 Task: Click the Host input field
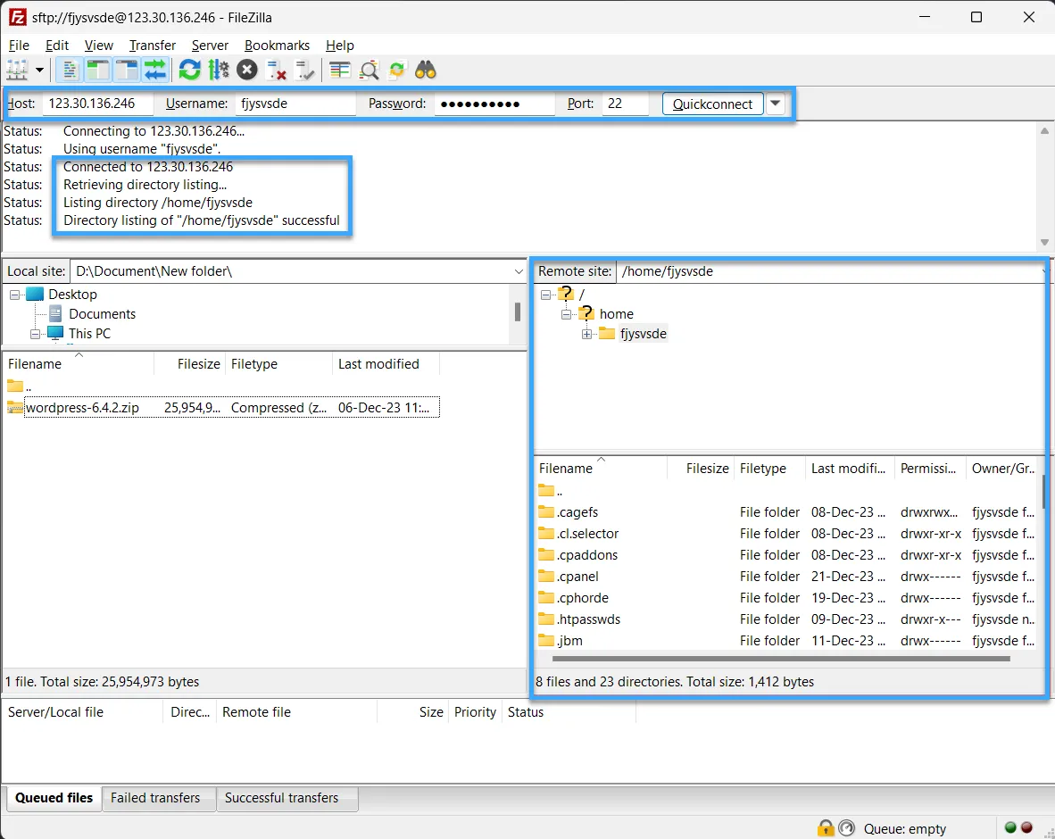tap(98, 104)
